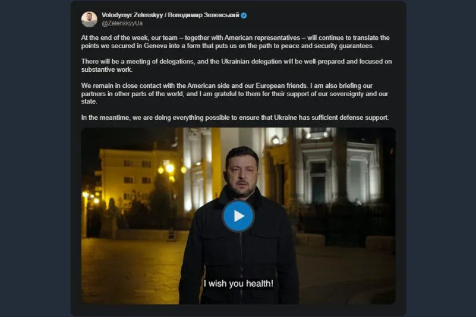
Task: Open the Volodymyr Zelenskyy display name link
Action: 133,15
